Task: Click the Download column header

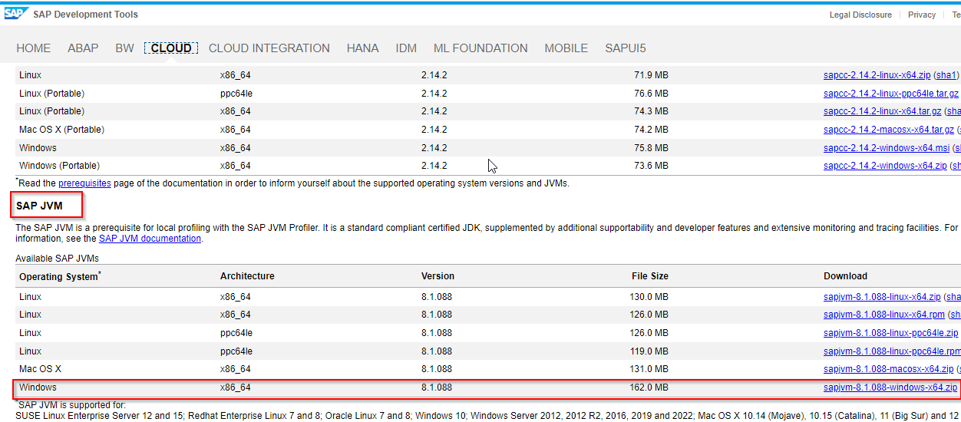Action: pyautogui.click(x=845, y=276)
